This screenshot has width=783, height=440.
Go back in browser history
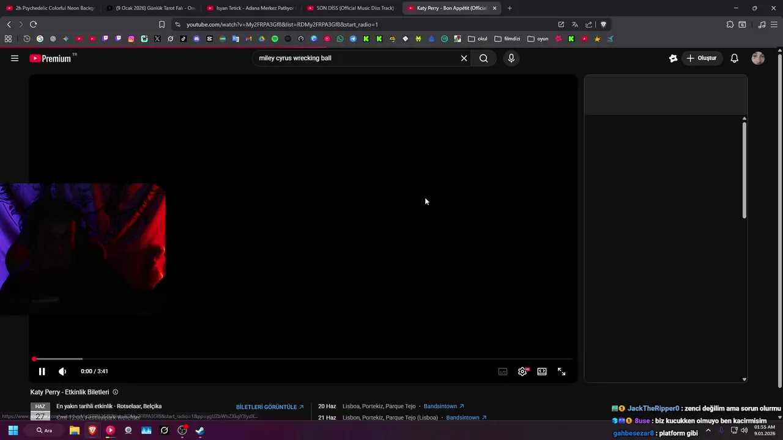[x=9, y=24]
